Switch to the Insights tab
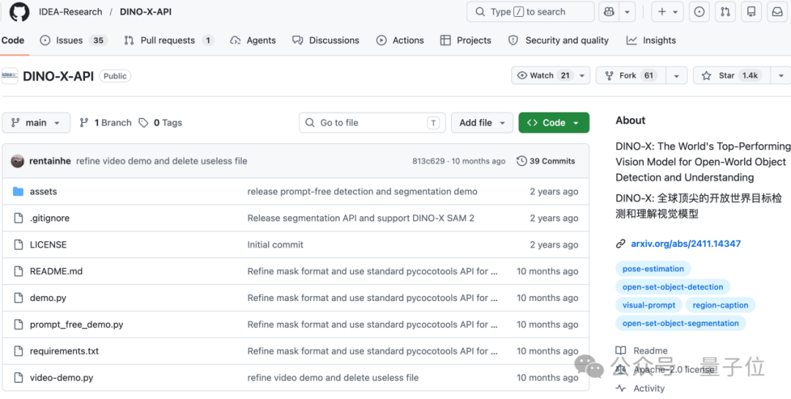The image size is (791, 399). click(651, 40)
